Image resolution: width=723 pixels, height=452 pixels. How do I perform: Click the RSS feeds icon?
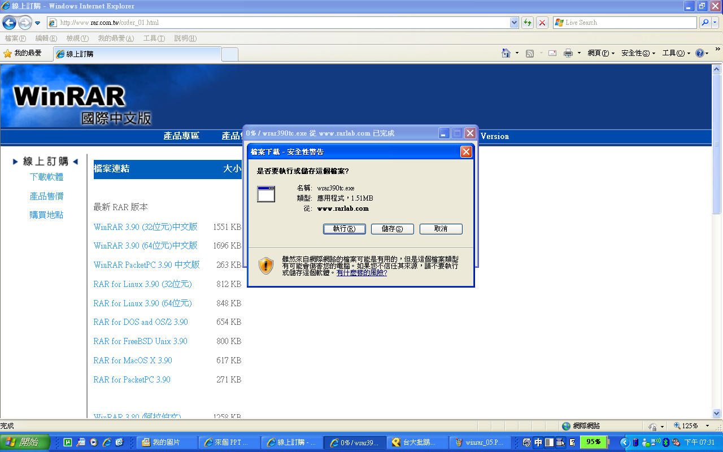point(530,53)
